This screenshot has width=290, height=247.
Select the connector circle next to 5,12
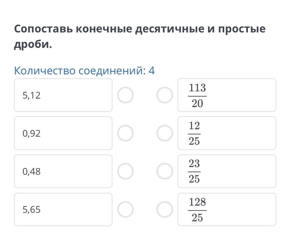(125, 95)
